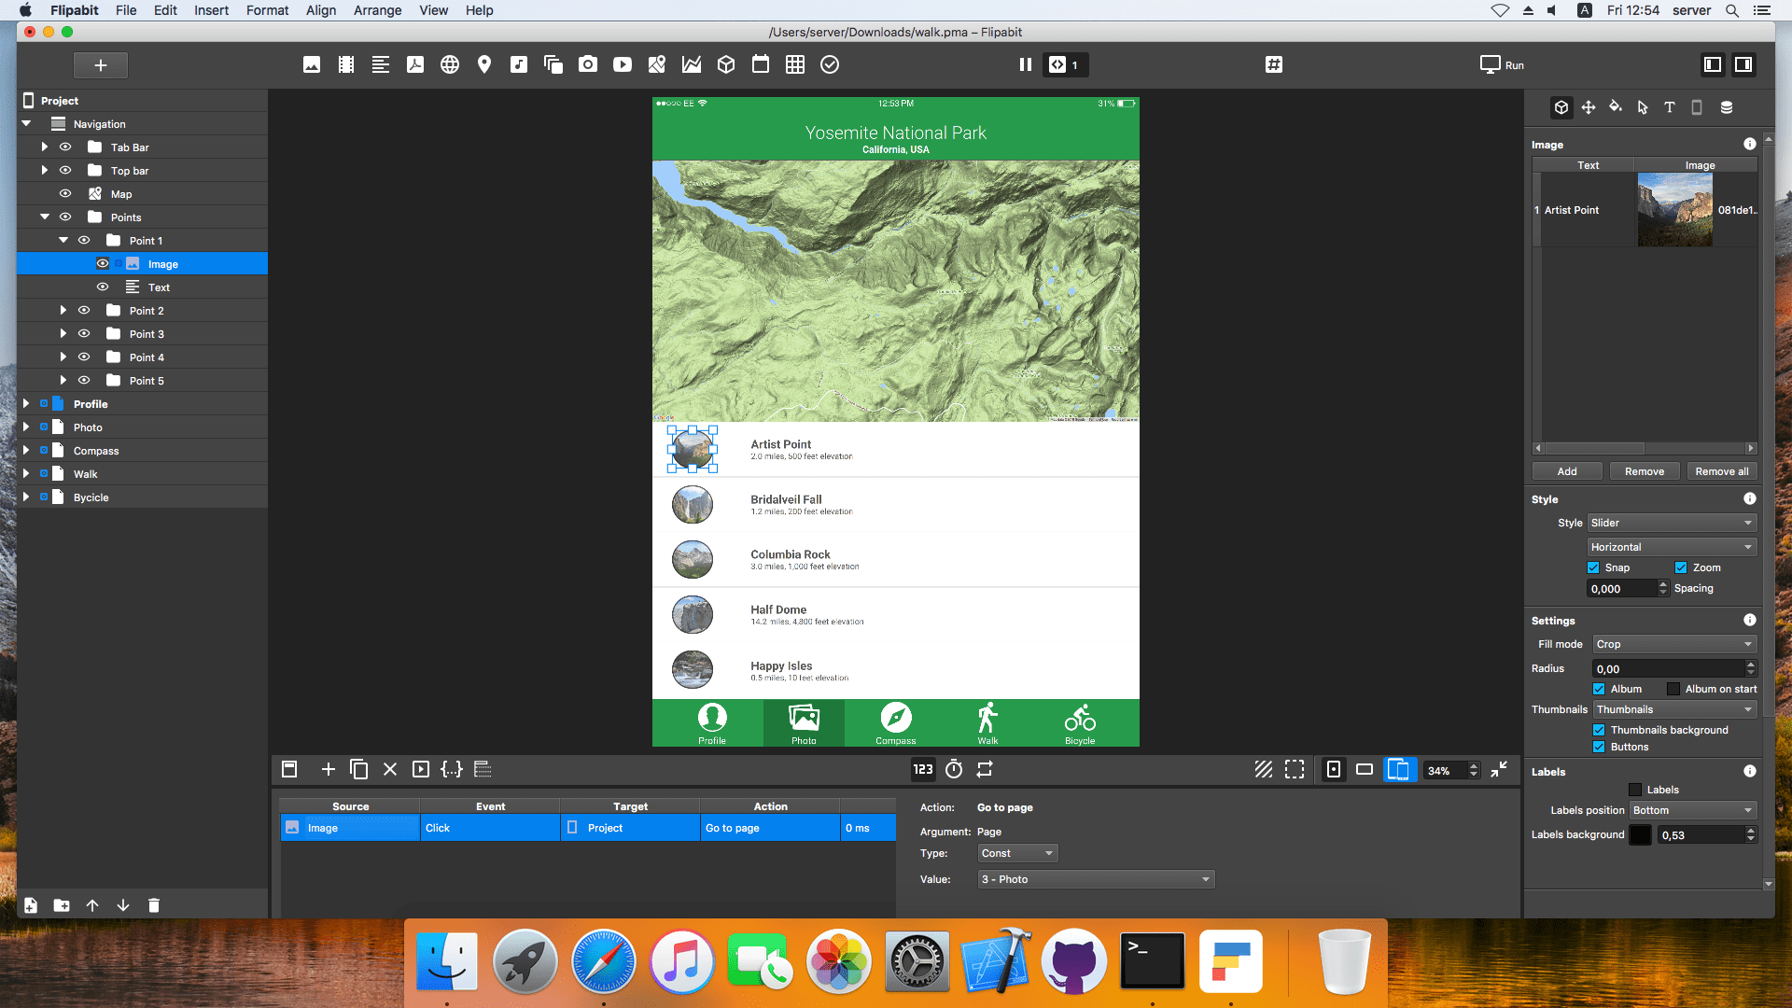1792x1008 pixels.
Task: Hide the Point 2 folder
Action: (x=84, y=310)
